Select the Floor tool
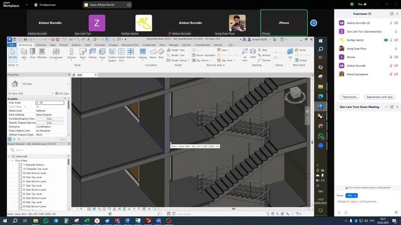401x225 pixels. pos(102,54)
